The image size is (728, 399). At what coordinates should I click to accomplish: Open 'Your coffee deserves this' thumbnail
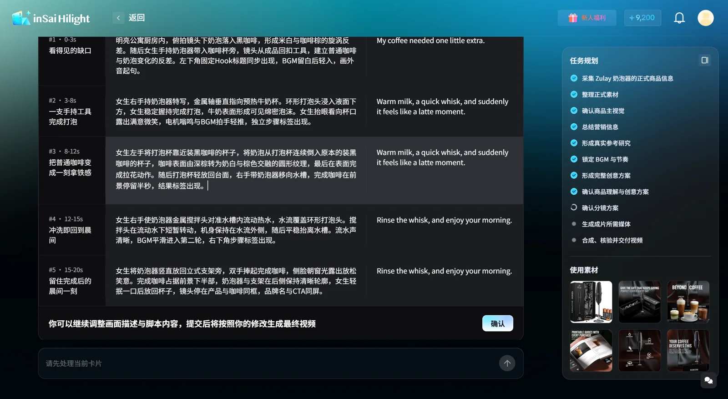pos(688,351)
